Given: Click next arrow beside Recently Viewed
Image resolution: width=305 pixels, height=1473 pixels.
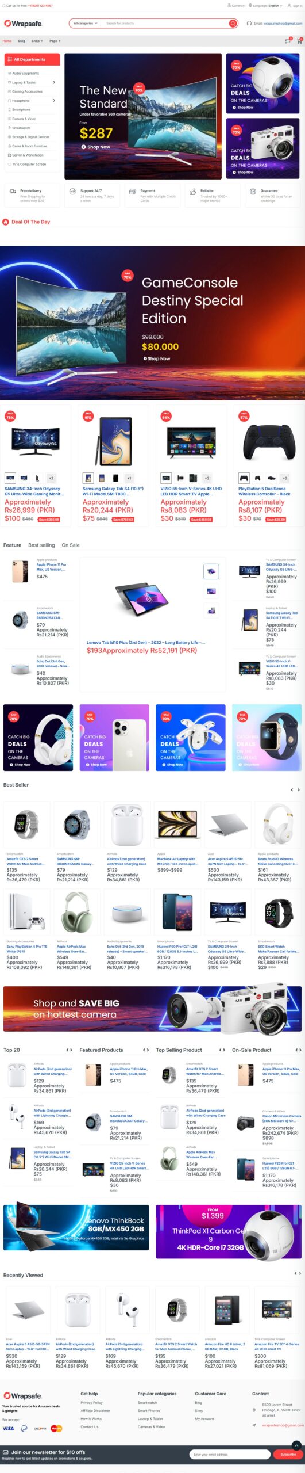Looking at the screenshot, I should coord(299,1273).
